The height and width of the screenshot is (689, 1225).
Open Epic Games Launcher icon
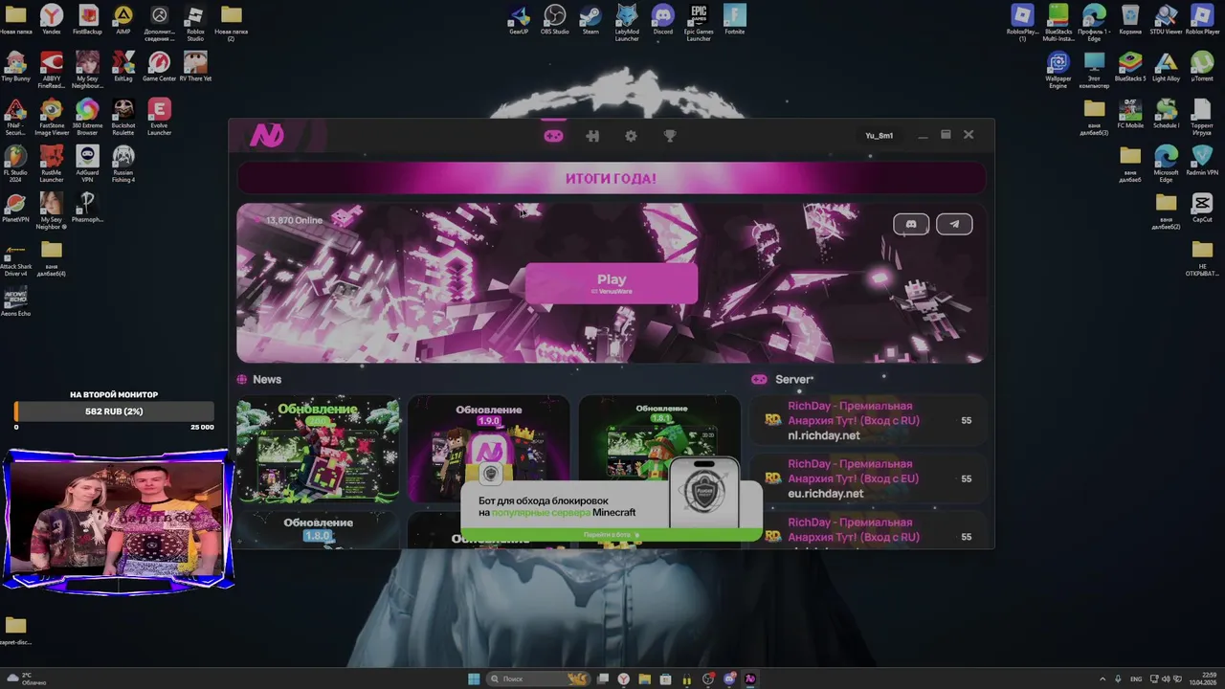coord(699,21)
